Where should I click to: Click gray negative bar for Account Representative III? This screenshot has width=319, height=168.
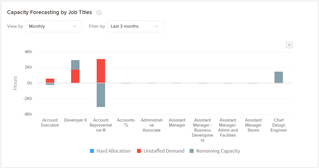coord(101,95)
